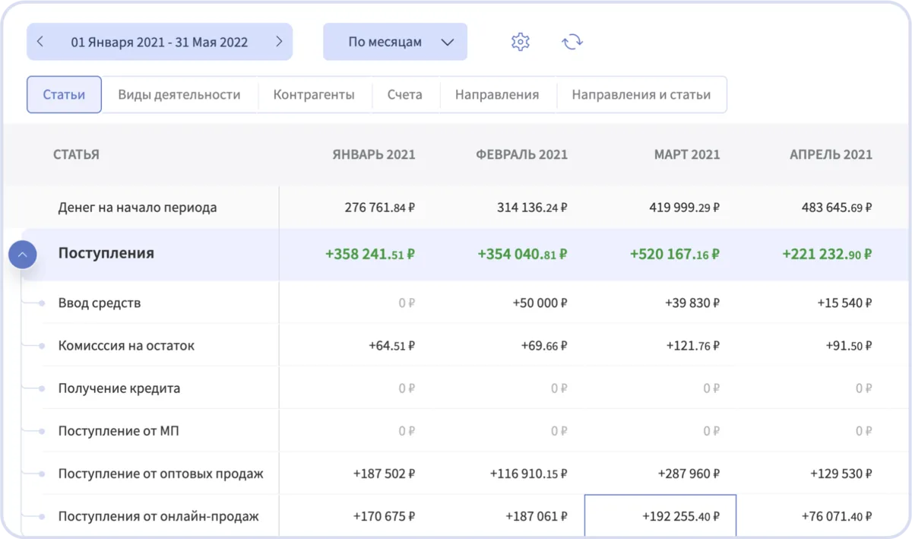
Task: Click the refresh sync arrows icon
Action: (x=572, y=42)
